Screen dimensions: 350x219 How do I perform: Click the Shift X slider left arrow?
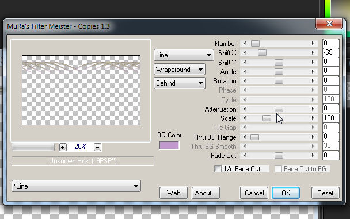245,52
